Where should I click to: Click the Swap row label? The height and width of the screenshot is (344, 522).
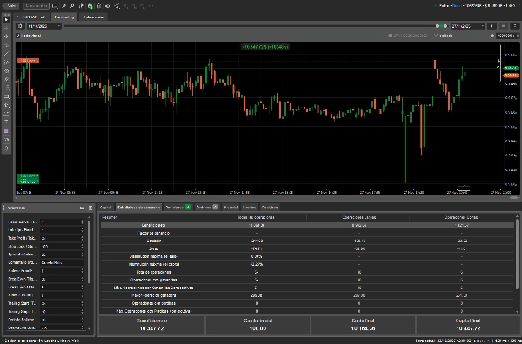[x=153, y=248]
